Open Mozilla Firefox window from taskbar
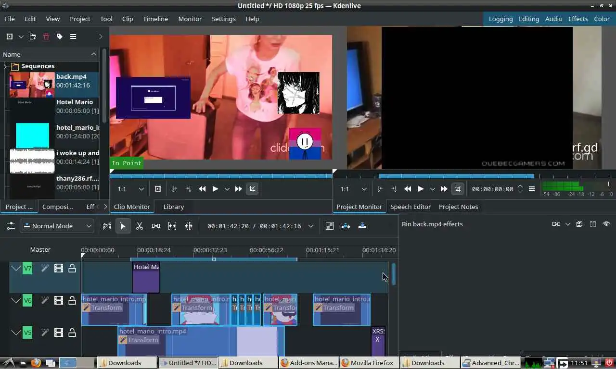The width and height of the screenshot is (616, 369). (369, 363)
